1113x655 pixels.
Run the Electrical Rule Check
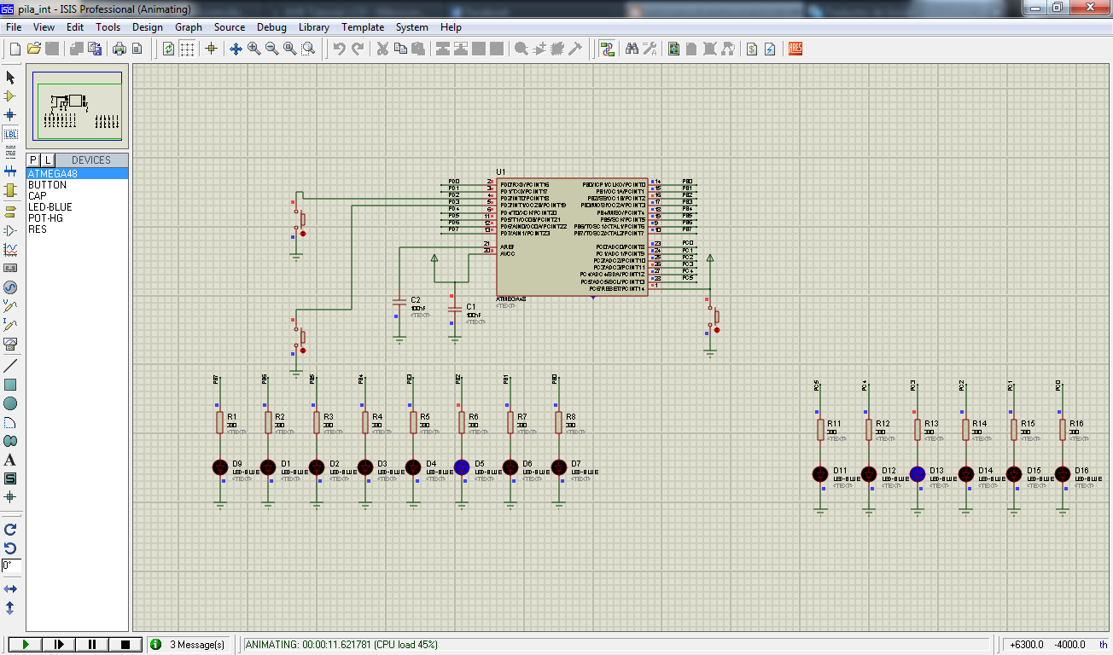769,49
